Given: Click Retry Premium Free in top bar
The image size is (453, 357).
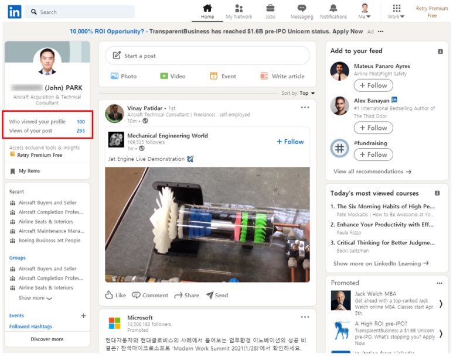Looking at the screenshot, I should click(x=432, y=12).
